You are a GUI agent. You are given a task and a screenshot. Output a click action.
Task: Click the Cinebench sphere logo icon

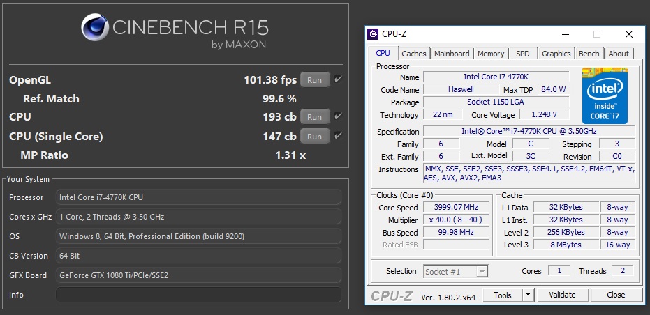coord(95,27)
